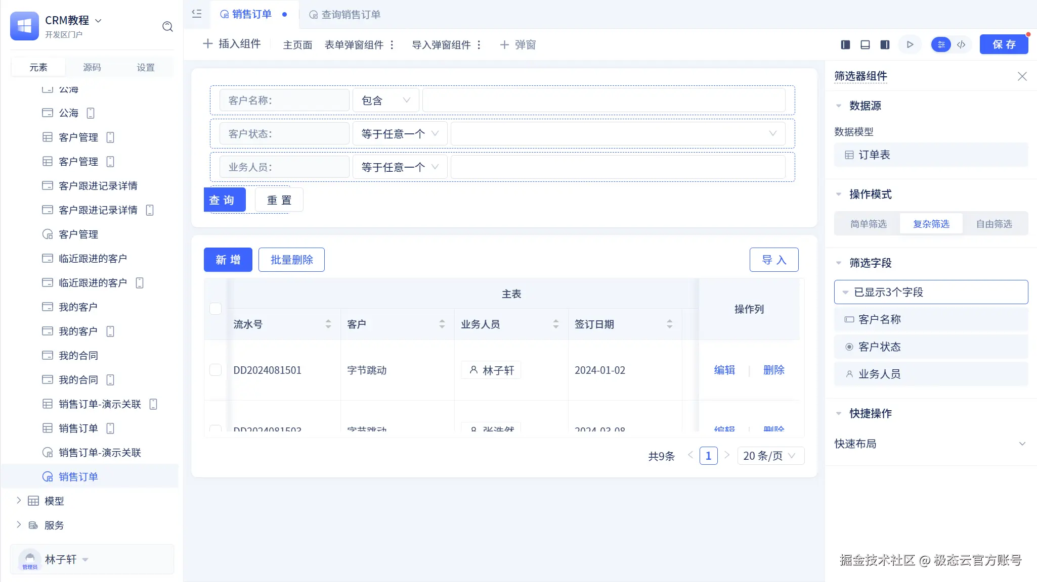1037x582 pixels.
Task: Switch to the 设置 tab
Action: click(146, 67)
